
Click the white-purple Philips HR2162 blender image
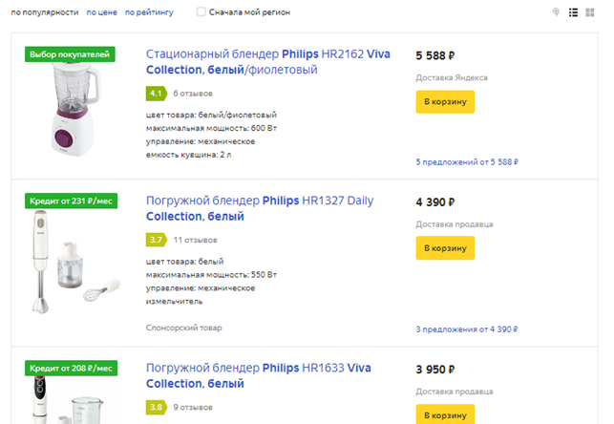[x=71, y=113]
